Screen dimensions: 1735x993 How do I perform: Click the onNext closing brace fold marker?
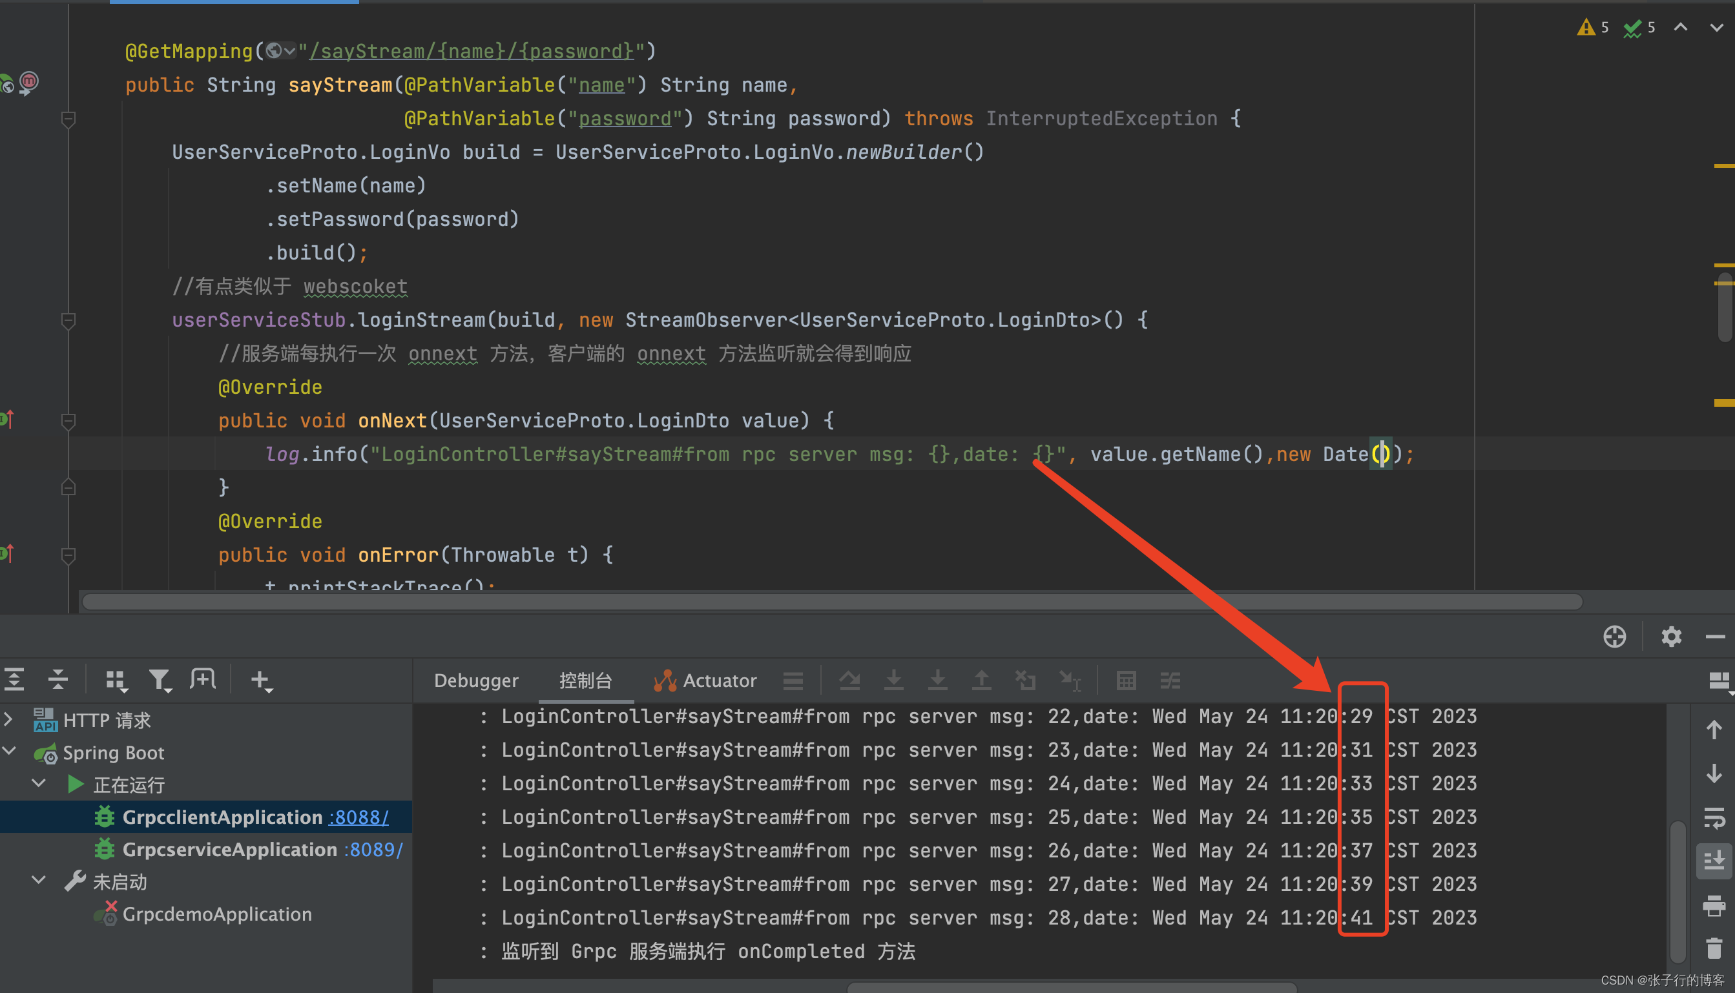point(68,487)
